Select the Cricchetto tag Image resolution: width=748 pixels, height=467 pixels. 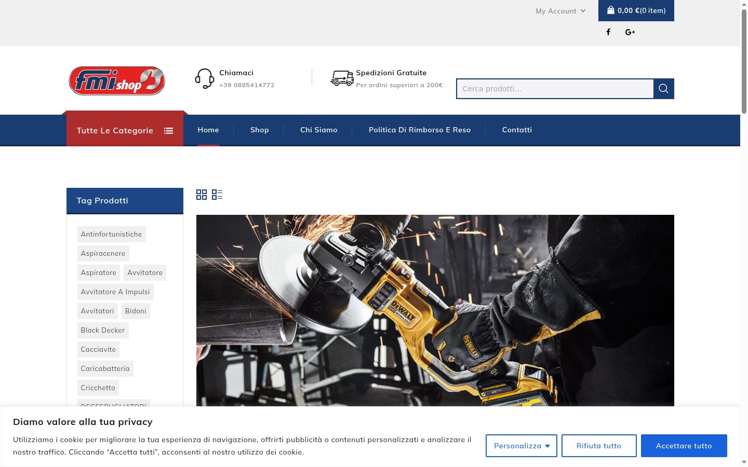tap(98, 388)
